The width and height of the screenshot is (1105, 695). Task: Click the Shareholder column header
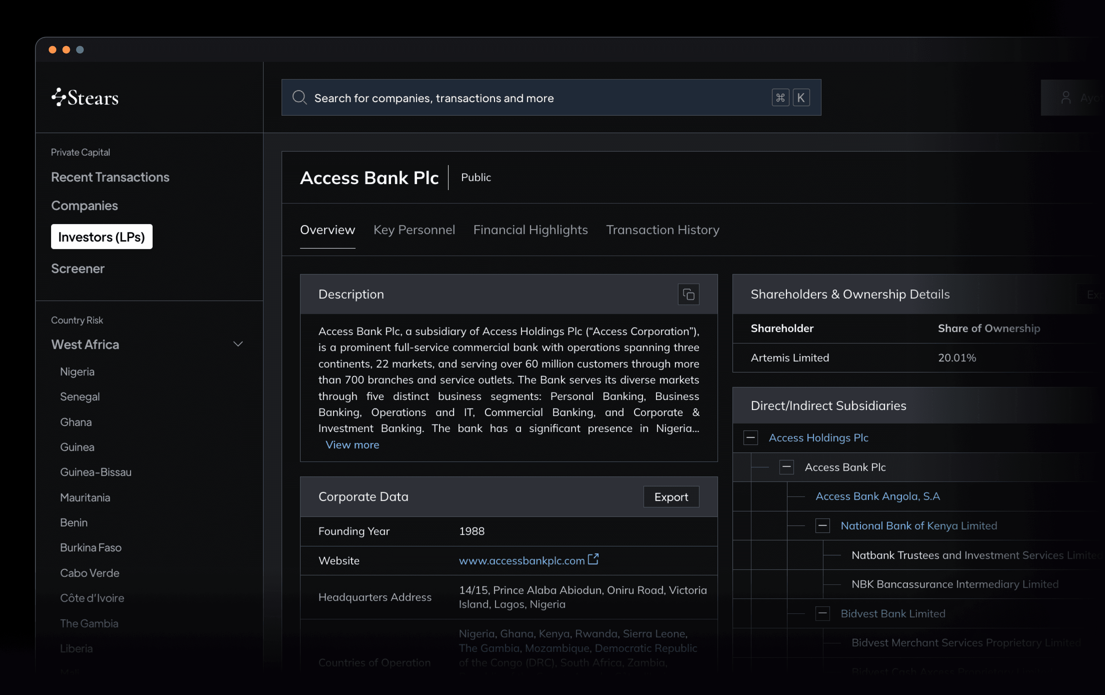(x=782, y=328)
